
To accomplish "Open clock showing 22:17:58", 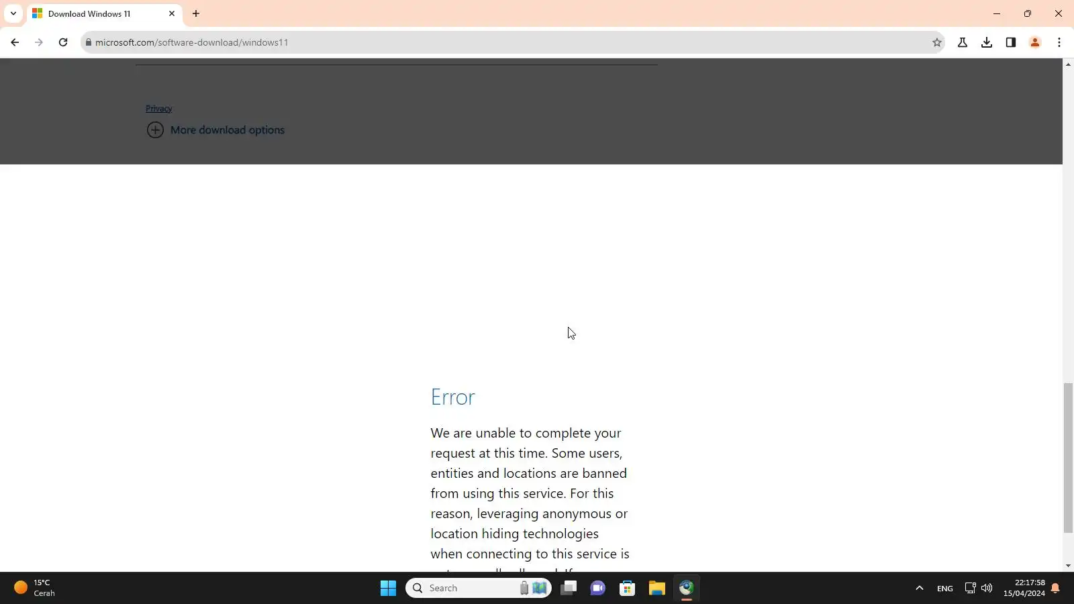I will pos(1024,588).
